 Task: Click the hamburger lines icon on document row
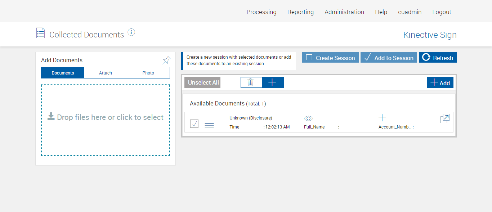tap(209, 125)
